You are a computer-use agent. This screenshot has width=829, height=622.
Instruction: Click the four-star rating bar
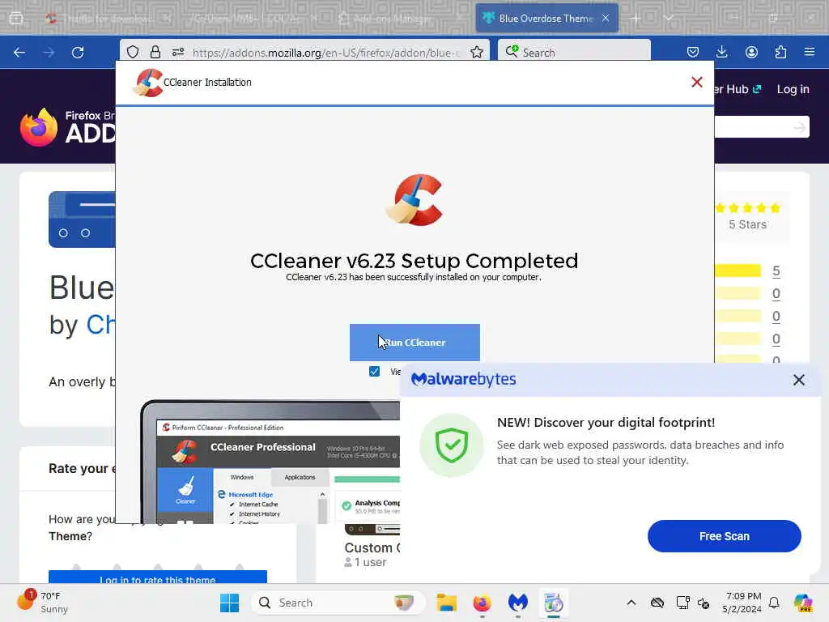click(738, 293)
